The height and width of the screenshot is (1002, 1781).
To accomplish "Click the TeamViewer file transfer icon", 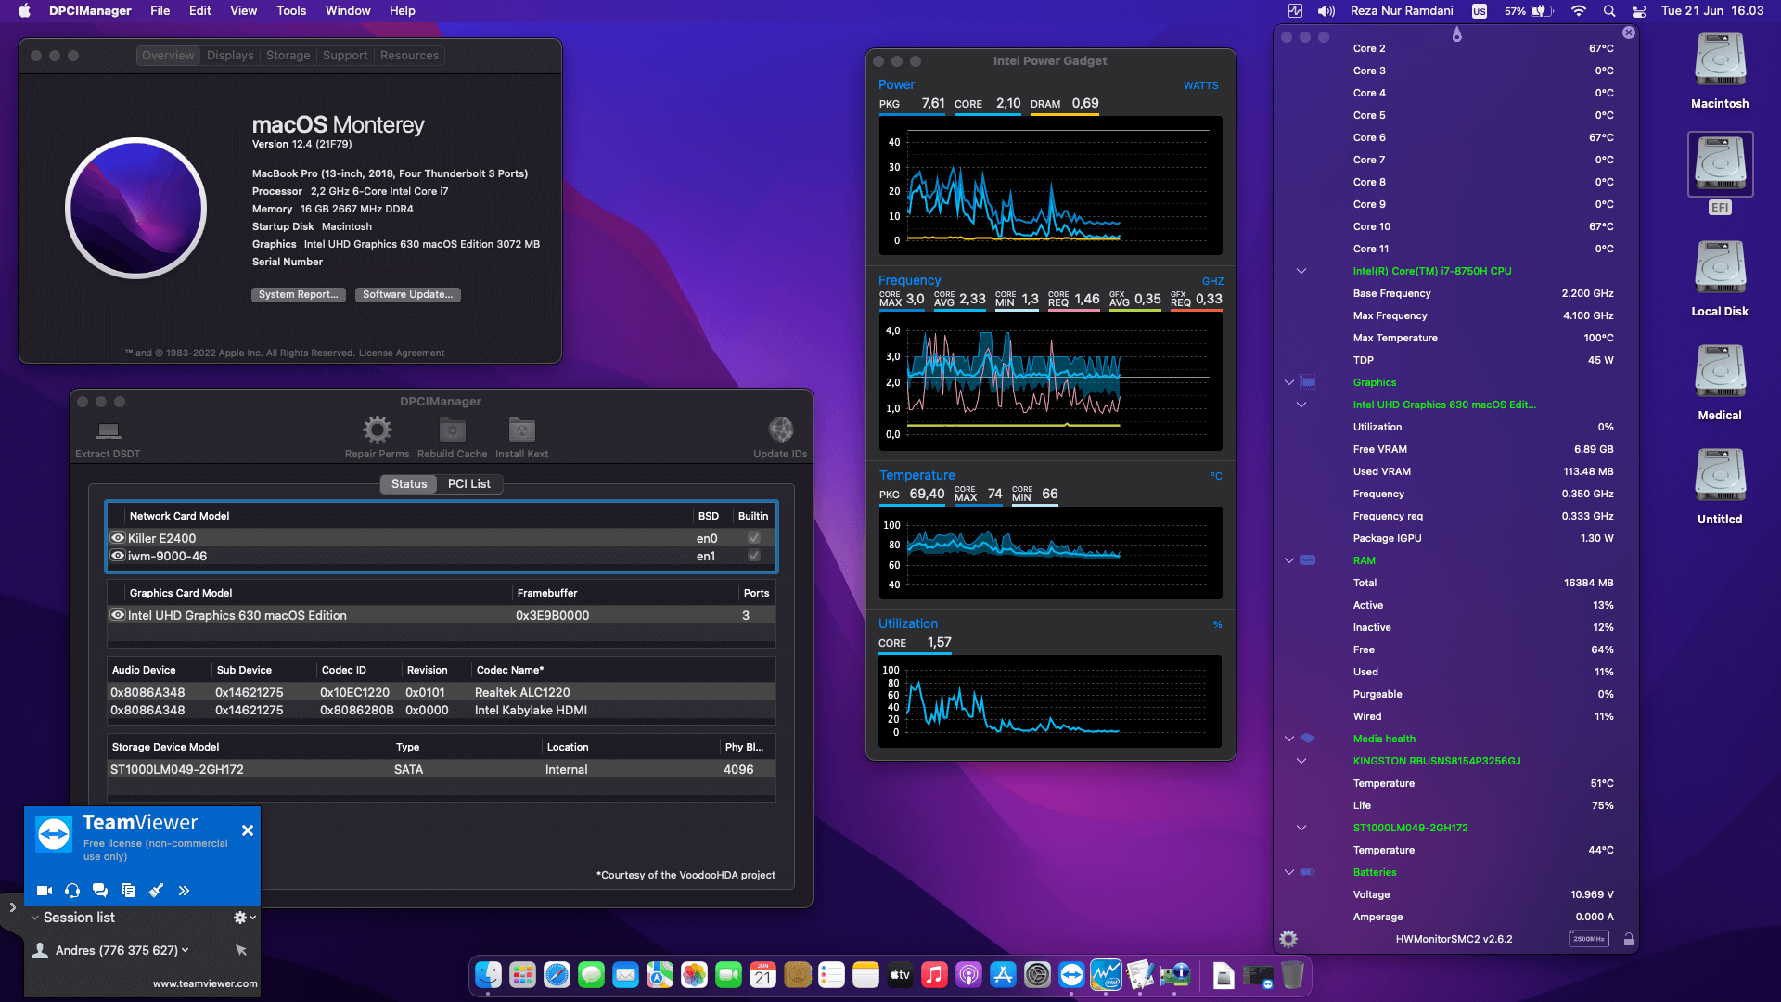I will pos(128,891).
